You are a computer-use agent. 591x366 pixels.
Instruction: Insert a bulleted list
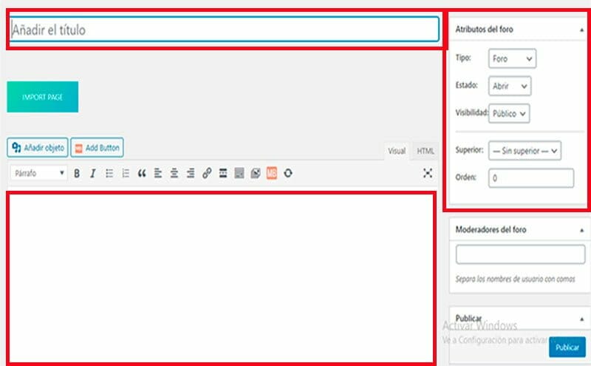click(109, 173)
